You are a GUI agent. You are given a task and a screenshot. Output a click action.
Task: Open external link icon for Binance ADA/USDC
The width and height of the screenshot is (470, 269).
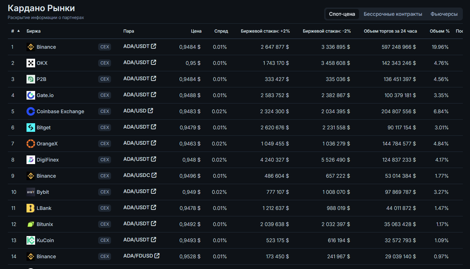click(x=154, y=175)
